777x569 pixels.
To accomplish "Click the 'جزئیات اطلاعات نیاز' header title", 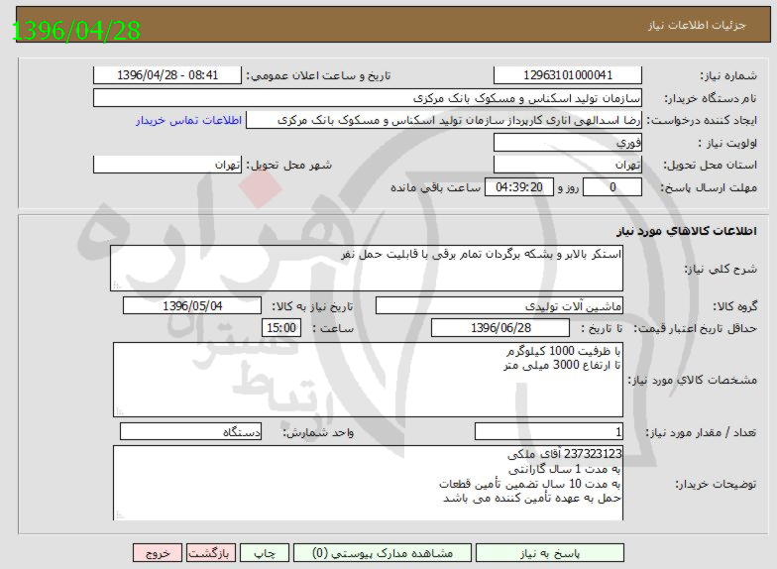I will (697, 26).
